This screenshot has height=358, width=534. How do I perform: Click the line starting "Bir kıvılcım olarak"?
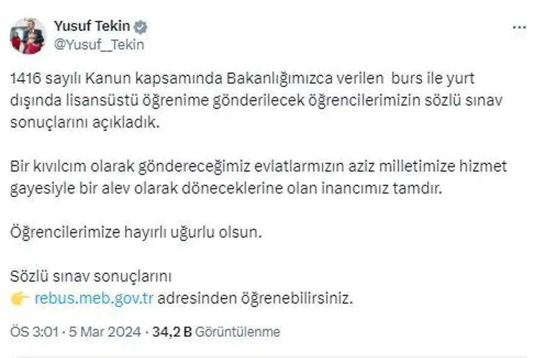258,166
